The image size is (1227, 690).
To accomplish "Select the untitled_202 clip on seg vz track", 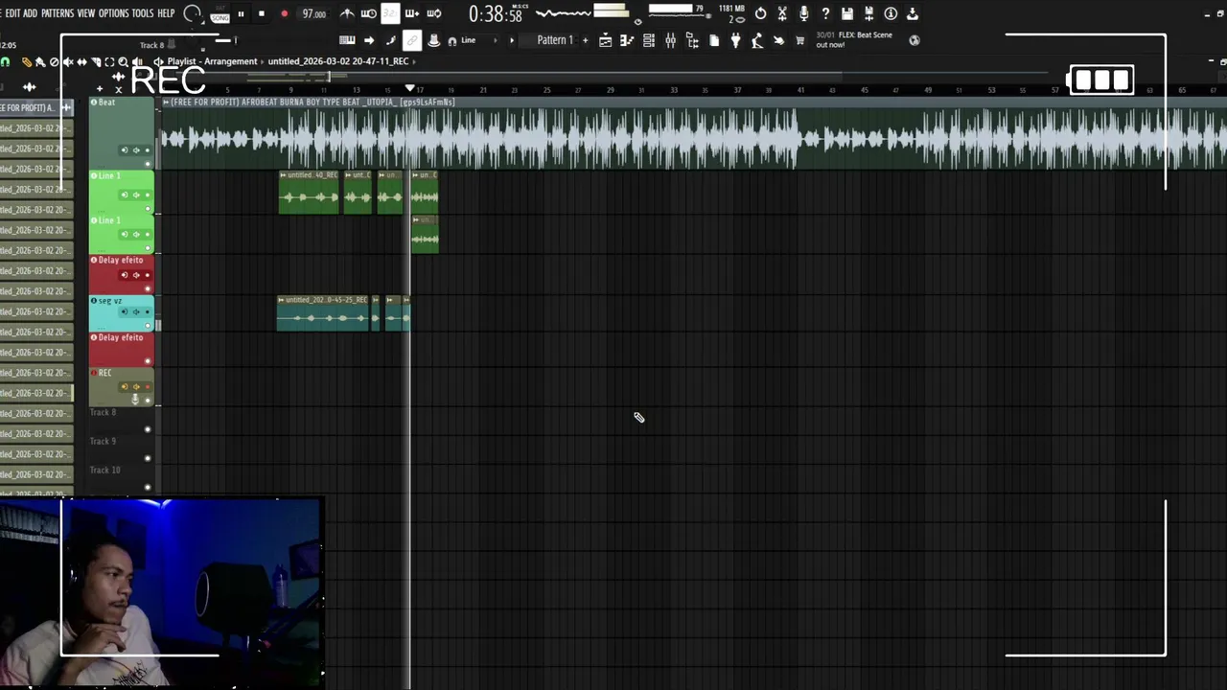I will pos(323,313).
